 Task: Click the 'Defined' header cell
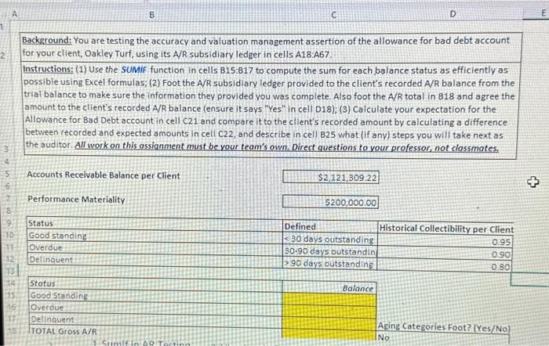coord(330,226)
